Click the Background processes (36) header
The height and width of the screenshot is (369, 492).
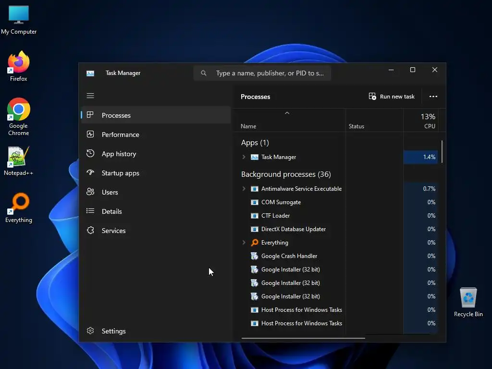point(286,174)
